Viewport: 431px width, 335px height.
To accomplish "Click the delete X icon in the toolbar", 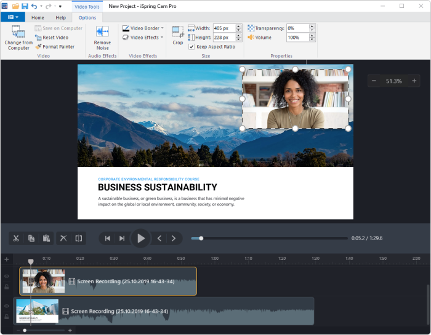I will tap(63, 238).
